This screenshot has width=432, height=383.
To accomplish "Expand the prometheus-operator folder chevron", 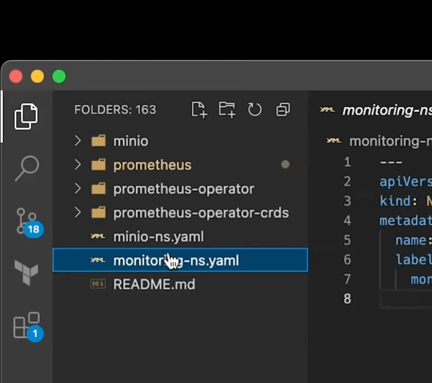I will click(78, 188).
